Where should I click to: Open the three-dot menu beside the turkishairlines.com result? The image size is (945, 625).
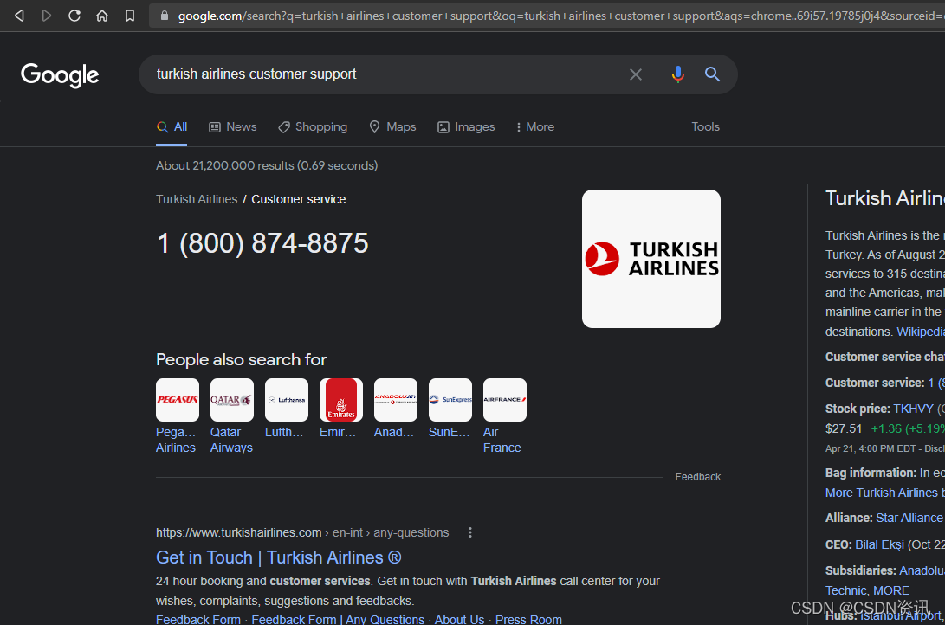[x=470, y=532]
